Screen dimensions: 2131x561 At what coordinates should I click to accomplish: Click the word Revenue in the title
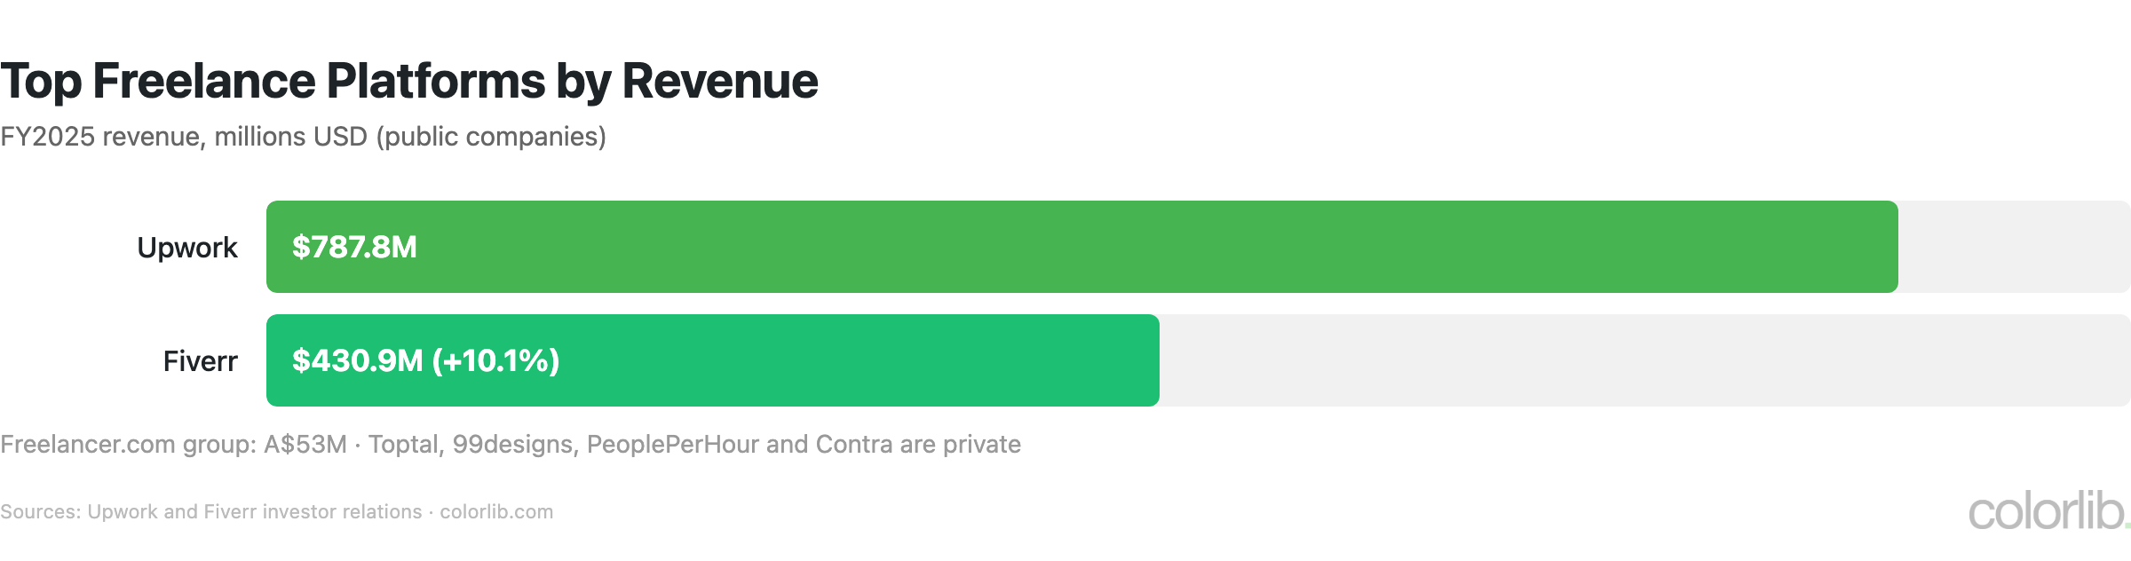(720, 81)
